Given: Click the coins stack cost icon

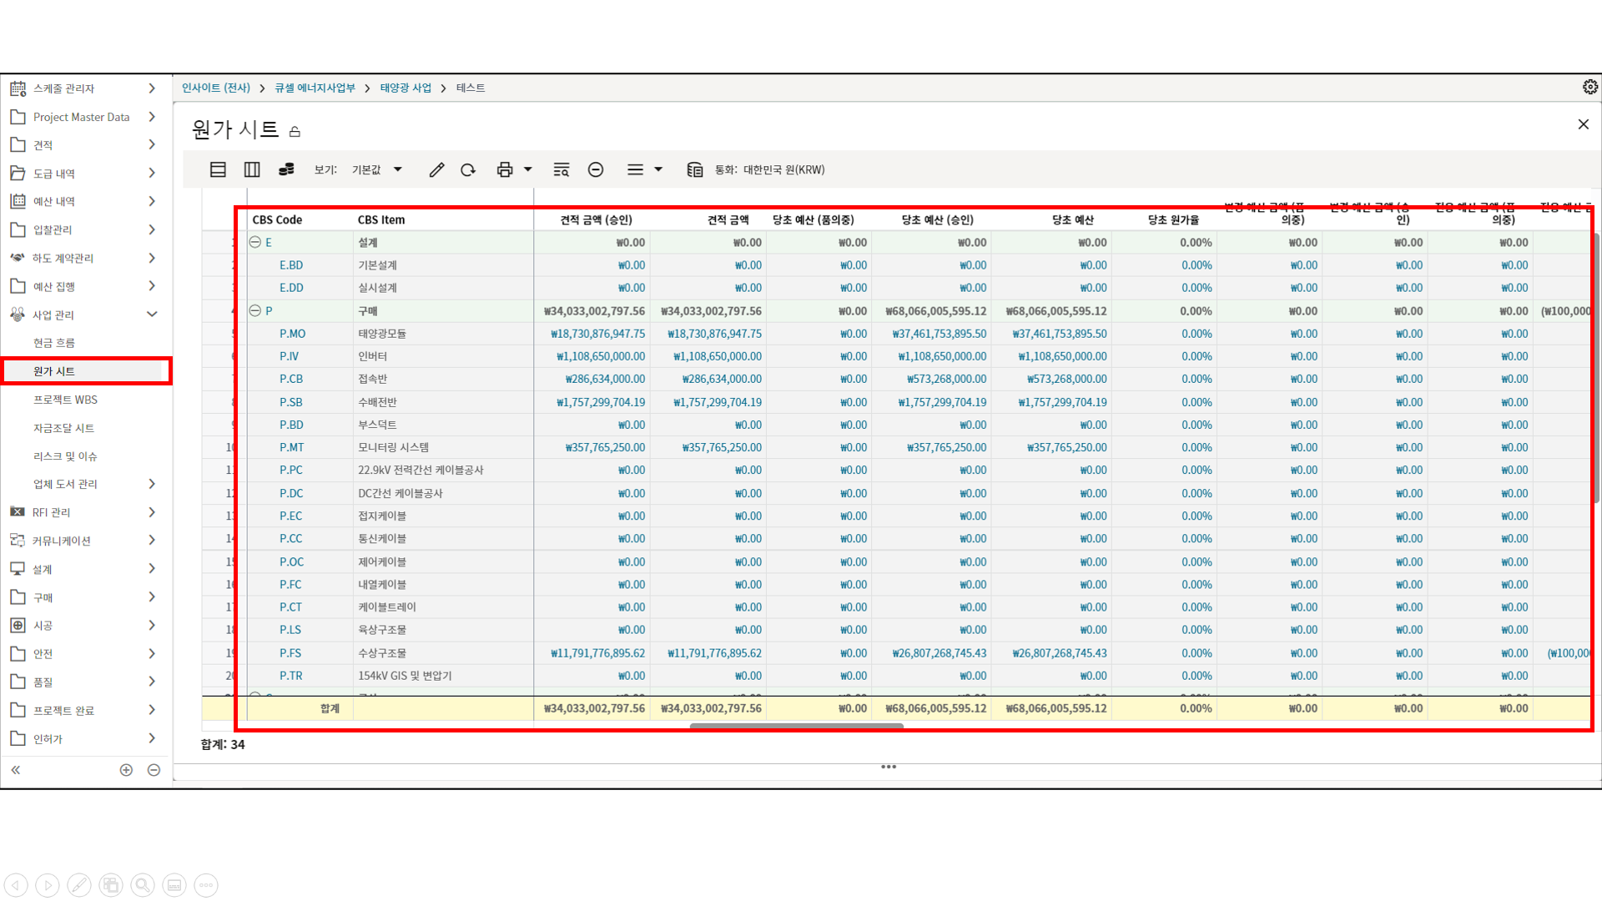Looking at the screenshot, I should pos(286,169).
